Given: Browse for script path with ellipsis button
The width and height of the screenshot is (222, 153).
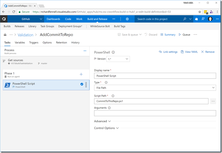Looking at the screenshot, I should 213,101.
